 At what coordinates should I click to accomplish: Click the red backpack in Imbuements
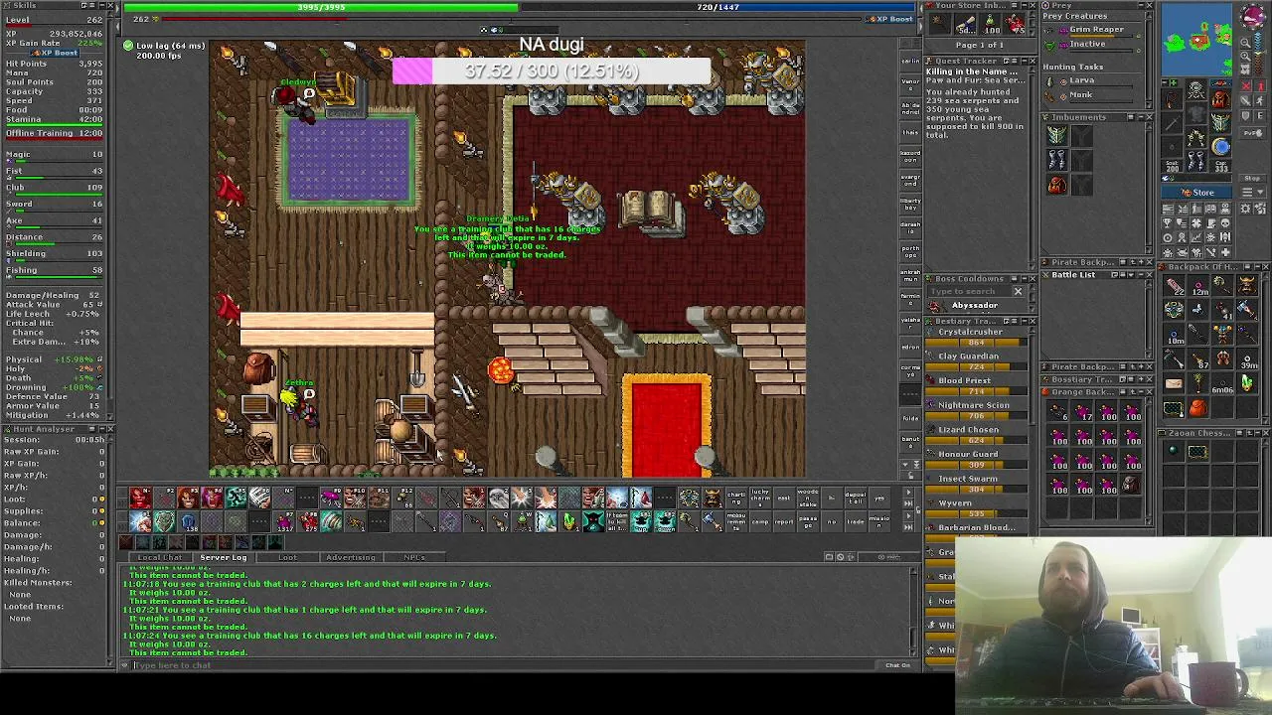(1057, 186)
